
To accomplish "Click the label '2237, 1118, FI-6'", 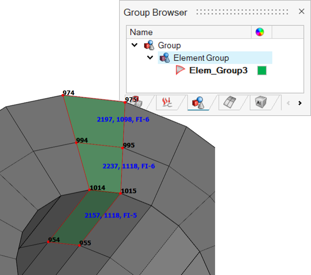I will coord(129,166).
